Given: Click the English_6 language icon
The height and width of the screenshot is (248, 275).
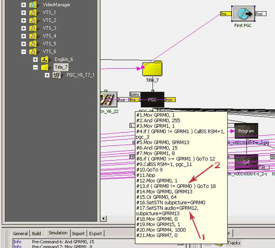Looking at the screenshot, I should click(x=44, y=59).
